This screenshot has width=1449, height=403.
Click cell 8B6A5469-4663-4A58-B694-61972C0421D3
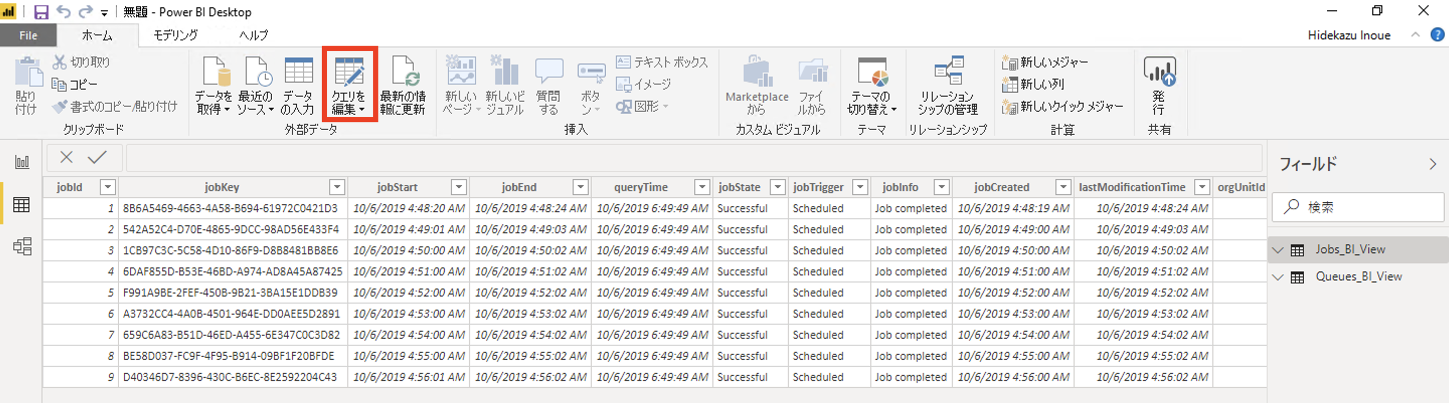pyautogui.click(x=233, y=208)
